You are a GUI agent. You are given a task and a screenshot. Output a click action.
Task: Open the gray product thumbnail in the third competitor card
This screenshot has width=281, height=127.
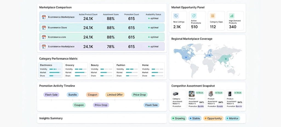pos(211,94)
